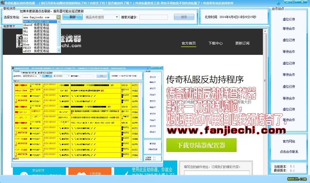Viewport: 310px width, 183px height.
Task: Switch to 下载中心 navigation tab
Action: 216,43
